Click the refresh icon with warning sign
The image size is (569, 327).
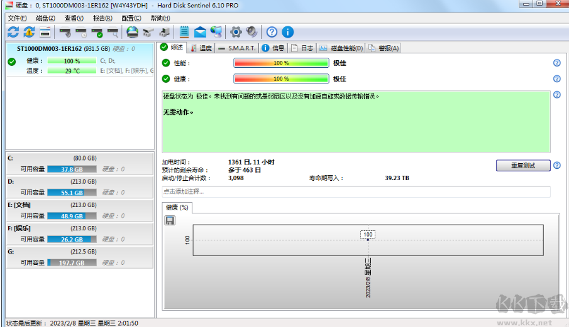pyautogui.click(x=29, y=32)
